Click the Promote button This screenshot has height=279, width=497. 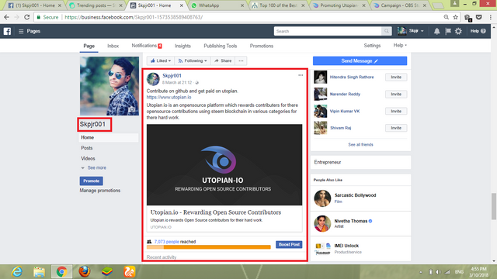(x=92, y=181)
